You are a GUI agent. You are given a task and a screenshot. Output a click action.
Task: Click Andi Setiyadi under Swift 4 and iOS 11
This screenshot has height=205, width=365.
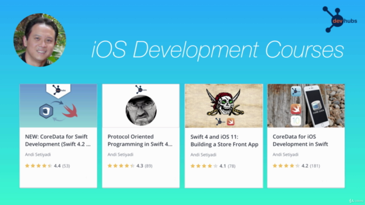pyautogui.click(x=203, y=155)
